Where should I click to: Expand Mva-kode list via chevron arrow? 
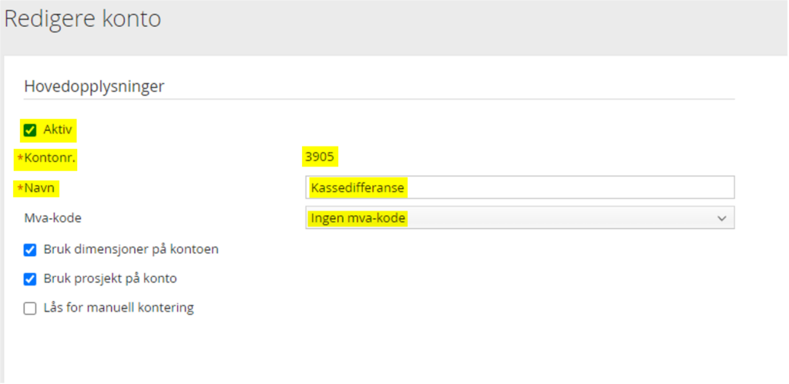click(x=721, y=218)
